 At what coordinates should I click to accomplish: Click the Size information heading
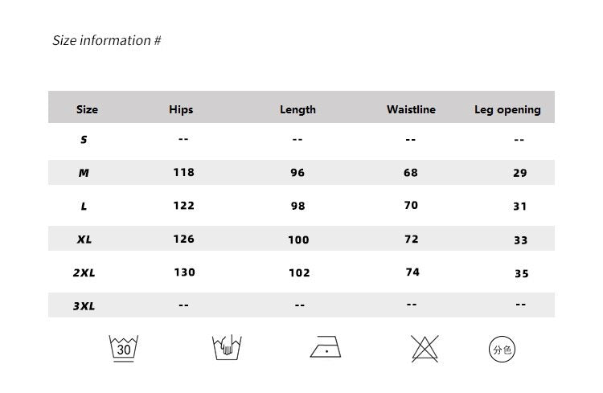click(x=106, y=40)
